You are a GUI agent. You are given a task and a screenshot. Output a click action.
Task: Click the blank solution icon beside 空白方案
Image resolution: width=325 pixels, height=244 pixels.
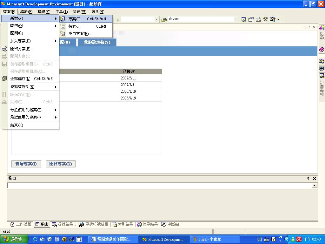coord(63,34)
